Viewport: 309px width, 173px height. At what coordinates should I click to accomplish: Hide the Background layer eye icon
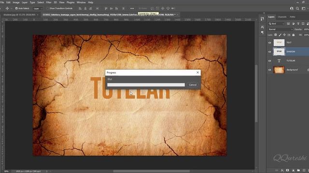(x=269, y=70)
